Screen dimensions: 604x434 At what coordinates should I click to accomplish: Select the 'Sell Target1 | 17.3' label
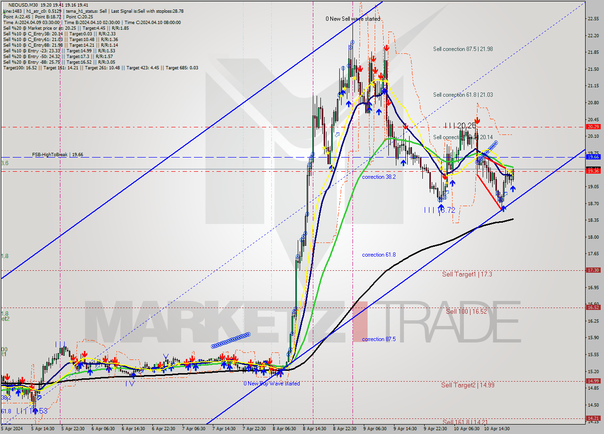[467, 274]
